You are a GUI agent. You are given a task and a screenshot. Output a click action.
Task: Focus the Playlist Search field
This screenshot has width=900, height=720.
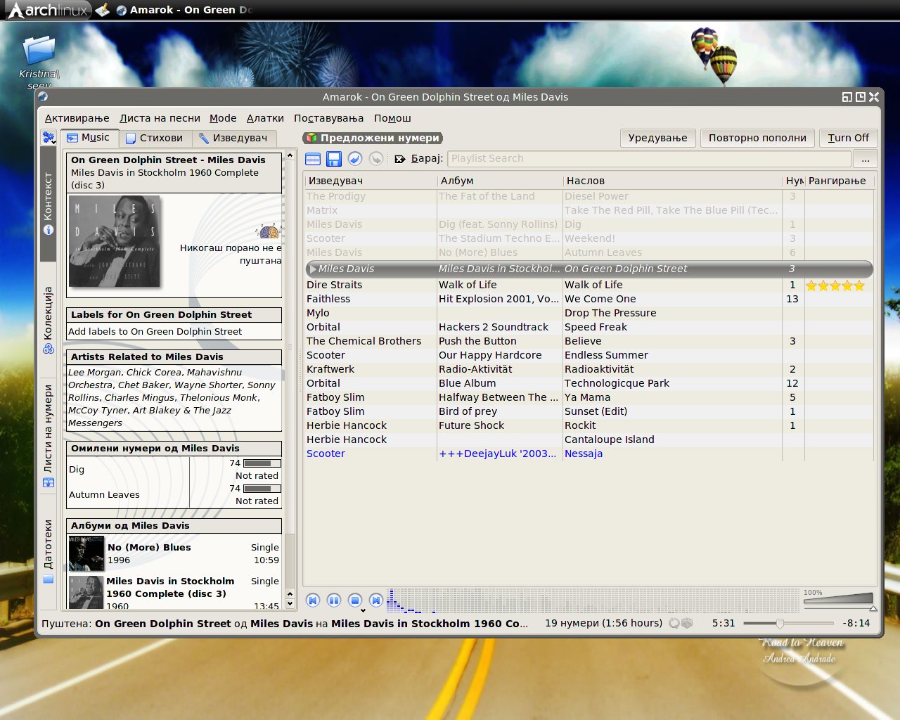(649, 159)
